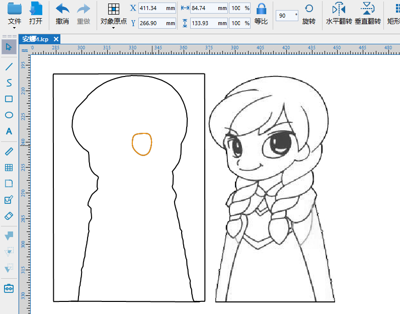This screenshot has height=314, width=400.
Task: Close the 安娜1.lcp tab
Action: pyautogui.click(x=56, y=39)
